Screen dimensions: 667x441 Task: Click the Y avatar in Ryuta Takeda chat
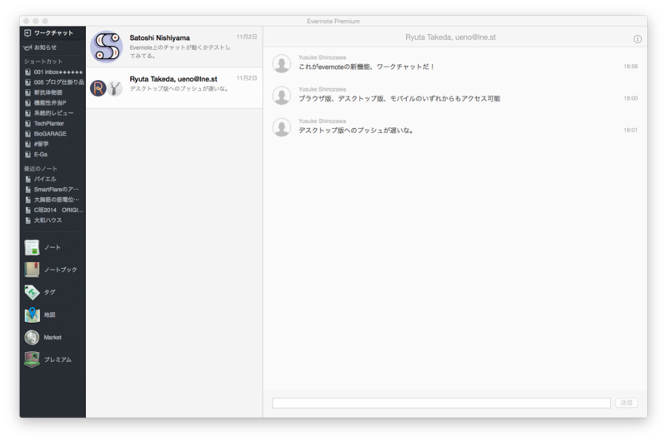114,88
